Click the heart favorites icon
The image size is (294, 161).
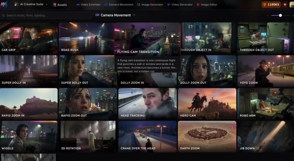285,5
